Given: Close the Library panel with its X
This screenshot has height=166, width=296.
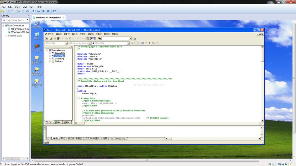Looking at the screenshot, I should tap(29, 16).
